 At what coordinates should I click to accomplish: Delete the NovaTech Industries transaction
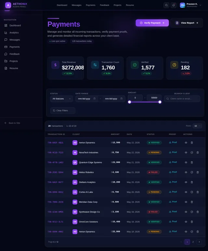pyautogui.click(x=198, y=152)
